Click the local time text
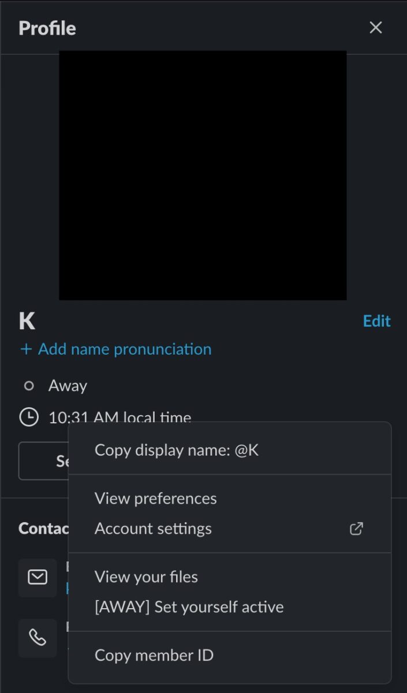407x693 pixels. click(x=120, y=417)
